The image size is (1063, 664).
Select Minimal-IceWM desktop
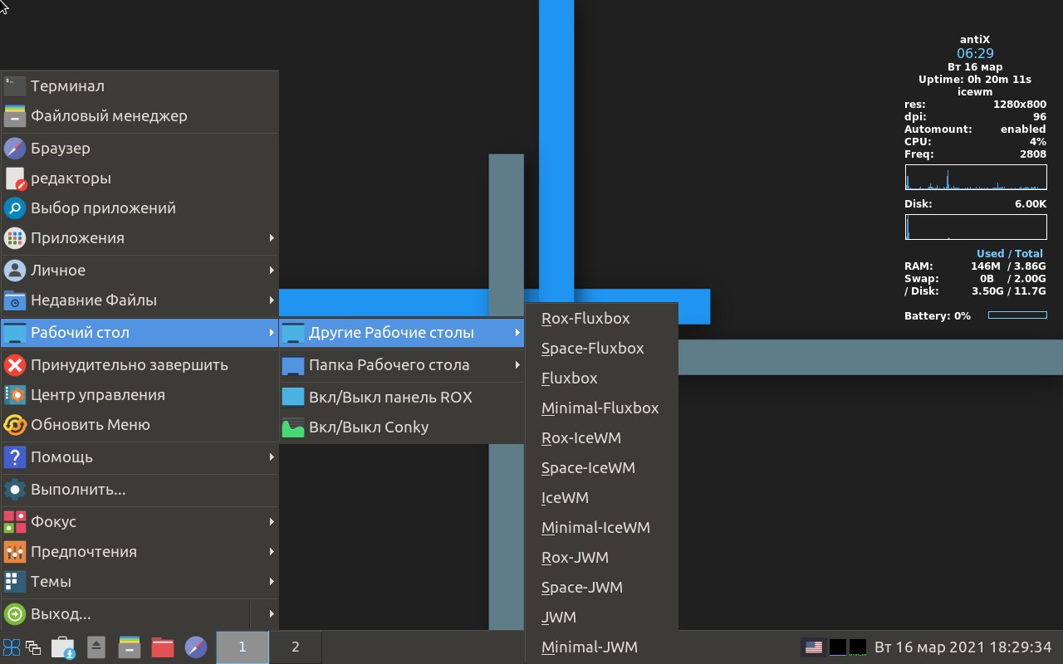[602, 528]
